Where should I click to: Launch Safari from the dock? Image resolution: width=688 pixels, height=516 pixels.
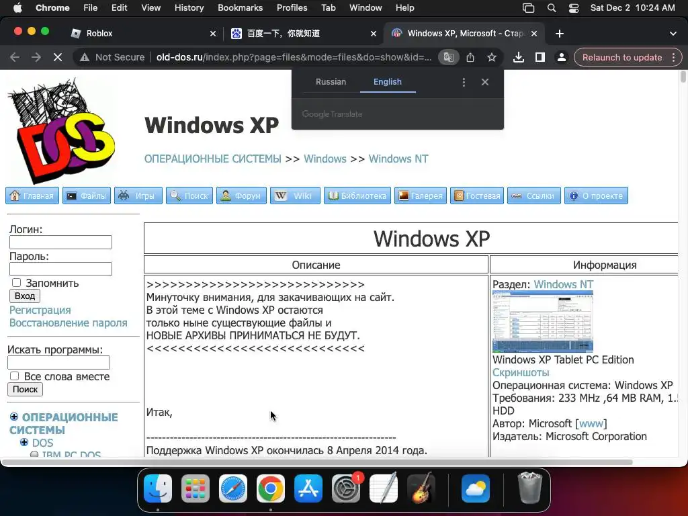(233, 488)
